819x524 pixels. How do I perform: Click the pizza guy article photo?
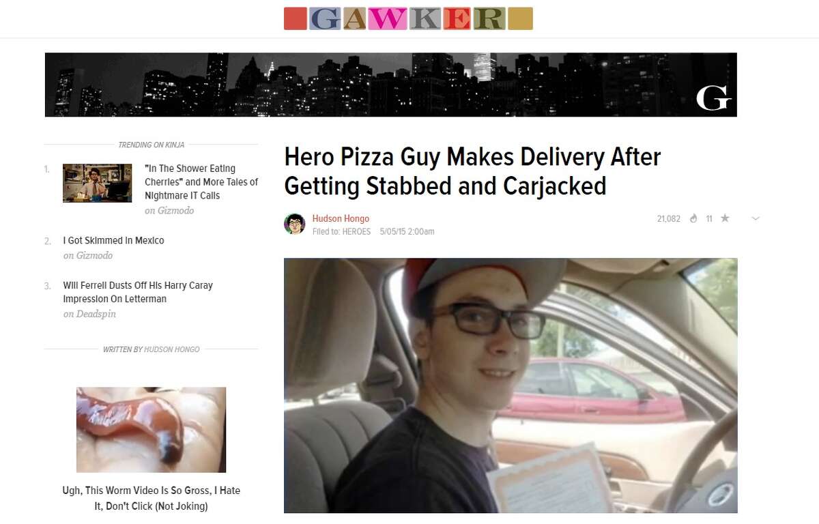511,385
